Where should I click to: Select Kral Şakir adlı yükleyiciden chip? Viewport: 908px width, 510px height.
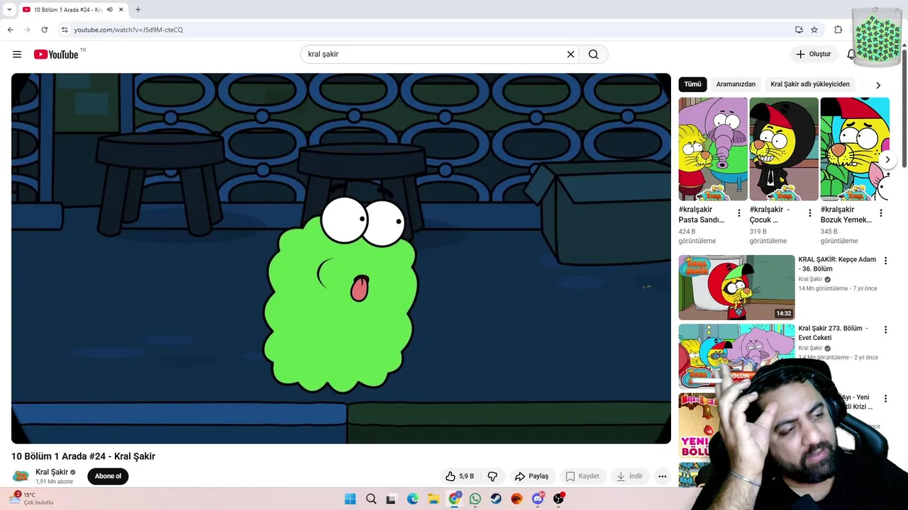809,84
